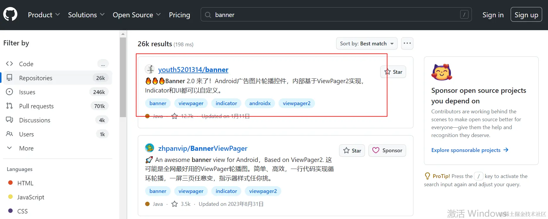Image resolution: width=548 pixels, height=219 pixels.
Task: Click the zhpanvip avatar image
Action: pos(150,148)
